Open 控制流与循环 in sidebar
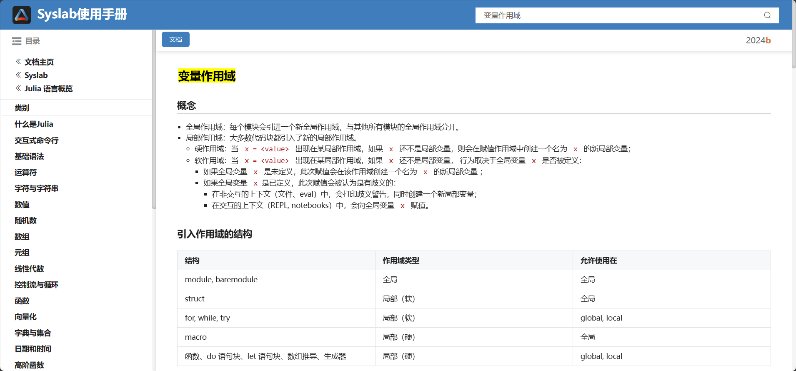 click(x=36, y=285)
